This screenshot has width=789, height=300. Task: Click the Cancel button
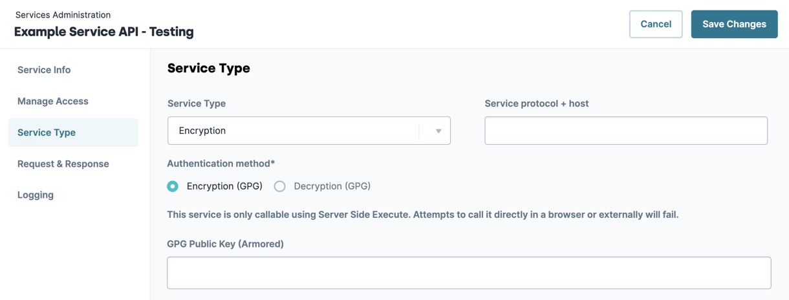click(656, 24)
